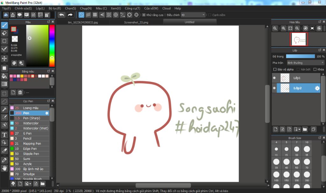
Task: Toggle the Khử răng cưa checkbox
Action: coord(144,15)
